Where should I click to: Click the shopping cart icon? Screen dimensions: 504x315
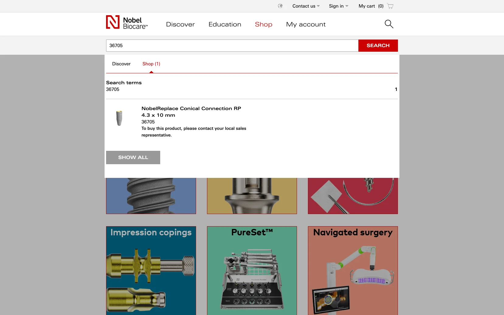[390, 6]
